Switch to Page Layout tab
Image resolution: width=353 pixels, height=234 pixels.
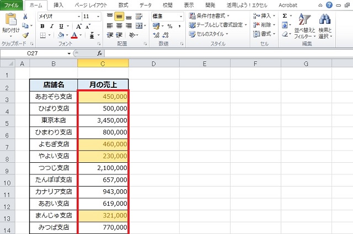pyautogui.click(x=91, y=5)
